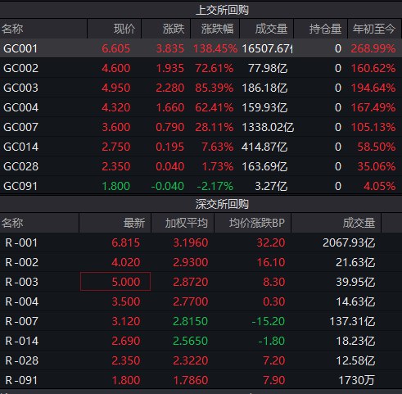Click GC001 year-to-date 268.99%
The height and width of the screenshot is (394, 402).
pyautogui.click(x=373, y=48)
